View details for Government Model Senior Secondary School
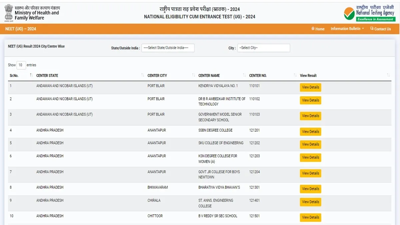The height and width of the screenshot is (225, 400). click(310, 116)
